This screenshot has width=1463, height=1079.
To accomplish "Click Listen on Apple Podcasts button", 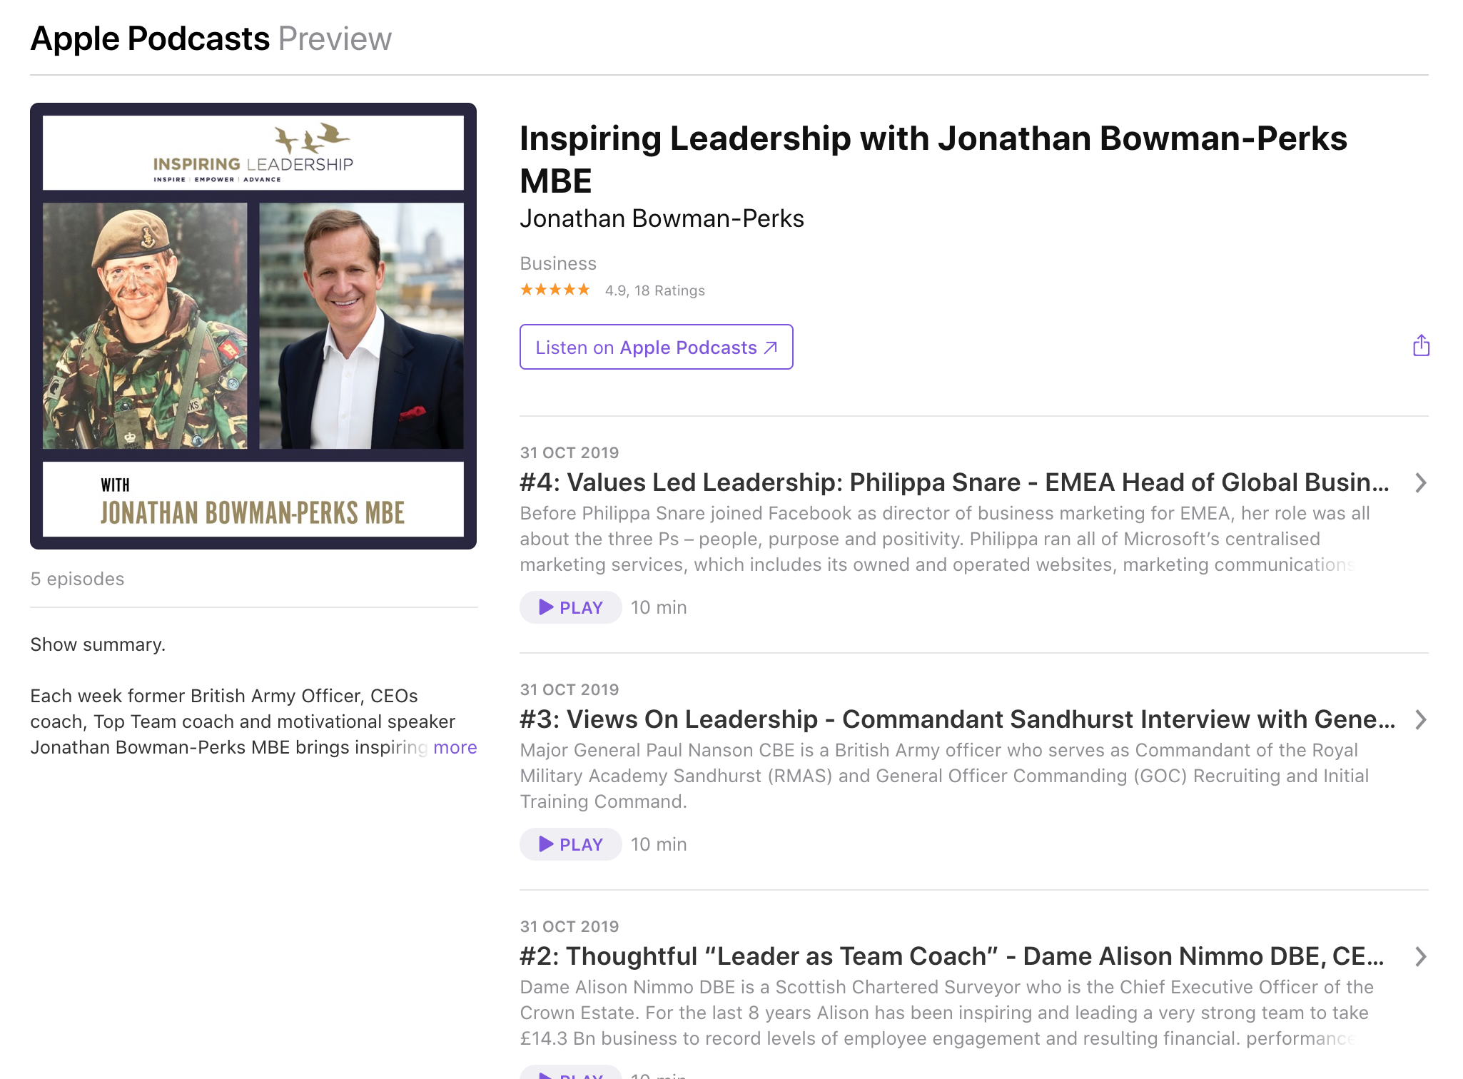I will [x=656, y=348].
